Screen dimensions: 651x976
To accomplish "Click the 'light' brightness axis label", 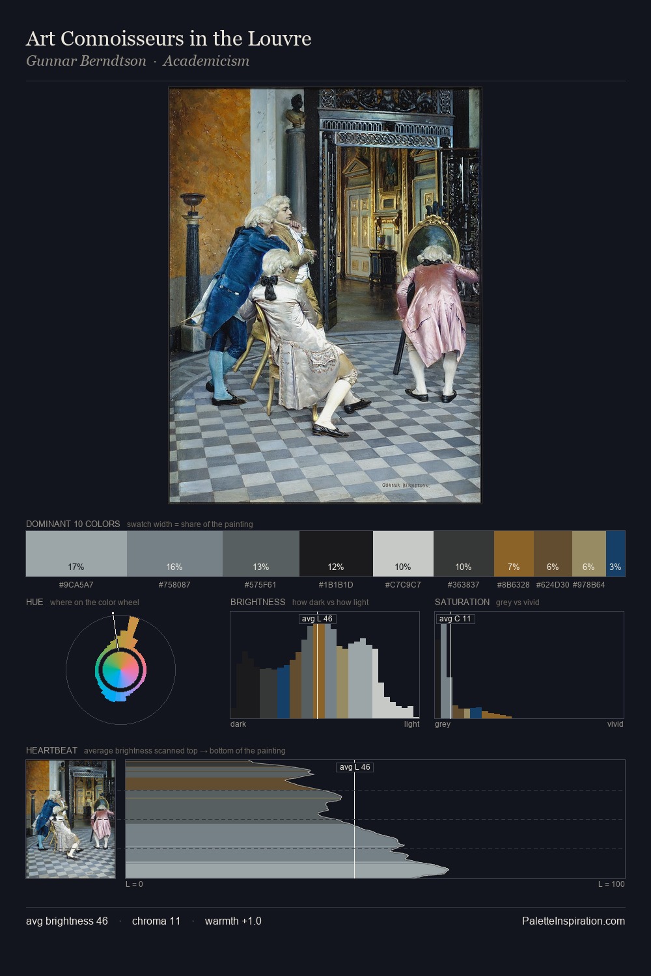I will [x=411, y=724].
